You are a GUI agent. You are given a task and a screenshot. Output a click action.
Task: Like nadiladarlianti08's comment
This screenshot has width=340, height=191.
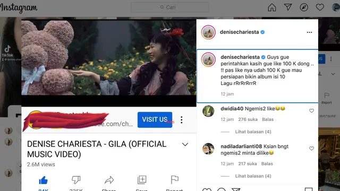click(311, 149)
